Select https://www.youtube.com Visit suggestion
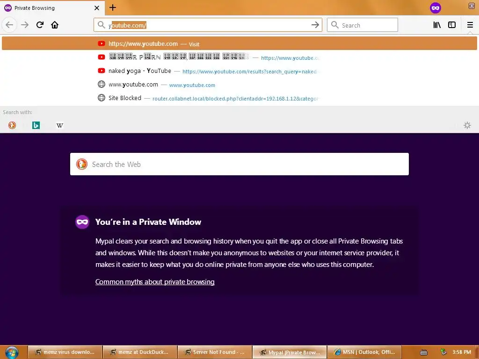This screenshot has height=359, width=479. pos(239,43)
